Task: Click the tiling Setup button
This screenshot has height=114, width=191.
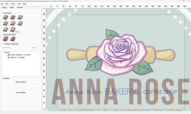Action: (x=34, y=48)
